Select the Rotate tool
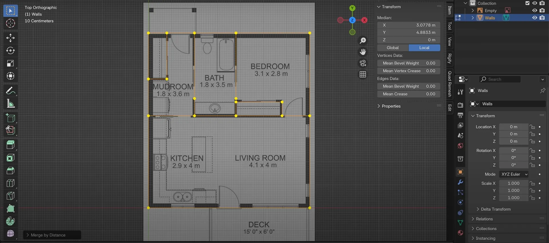This screenshot has height=243, width=549. coord(11,51)
